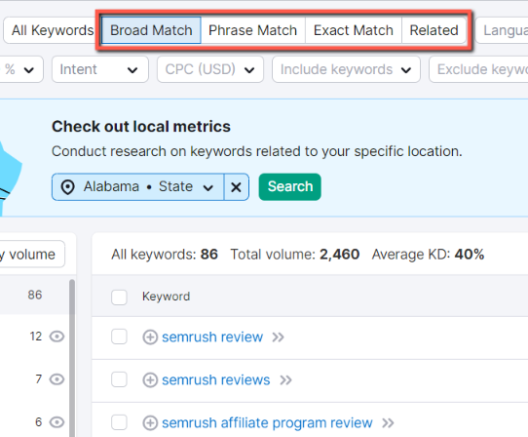Open the semrush reviews keyword link

point(216,379)
